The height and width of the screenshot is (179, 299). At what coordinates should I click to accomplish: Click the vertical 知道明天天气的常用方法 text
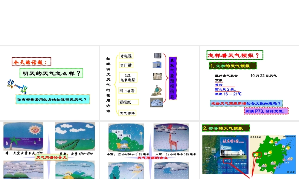[108, 85]
